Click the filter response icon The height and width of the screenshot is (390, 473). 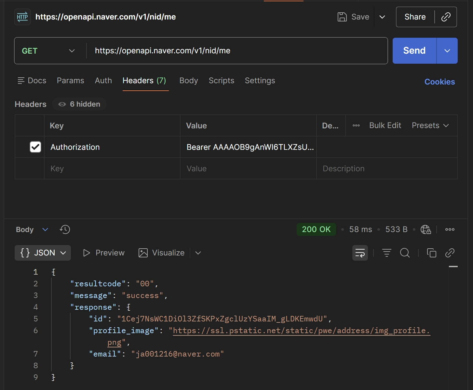point(386,253)
